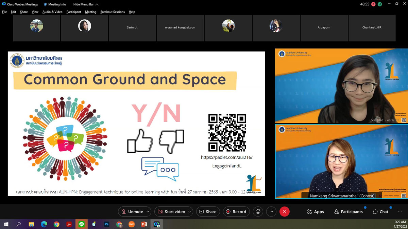The image size is (408, 229).
Task: Unmute the microphone
Action: [x=132, y=212]
